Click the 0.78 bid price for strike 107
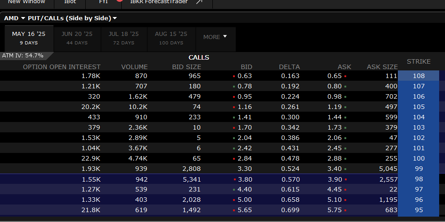This screenshot has height=222, width=445. coord(245,86)
